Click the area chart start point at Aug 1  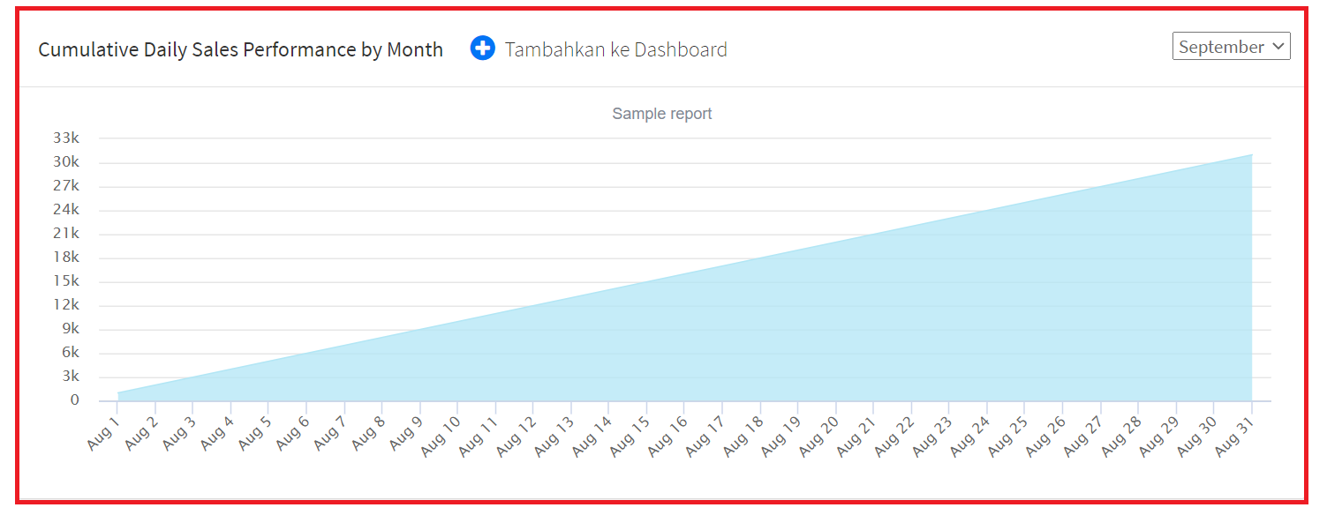click(117, 392)
